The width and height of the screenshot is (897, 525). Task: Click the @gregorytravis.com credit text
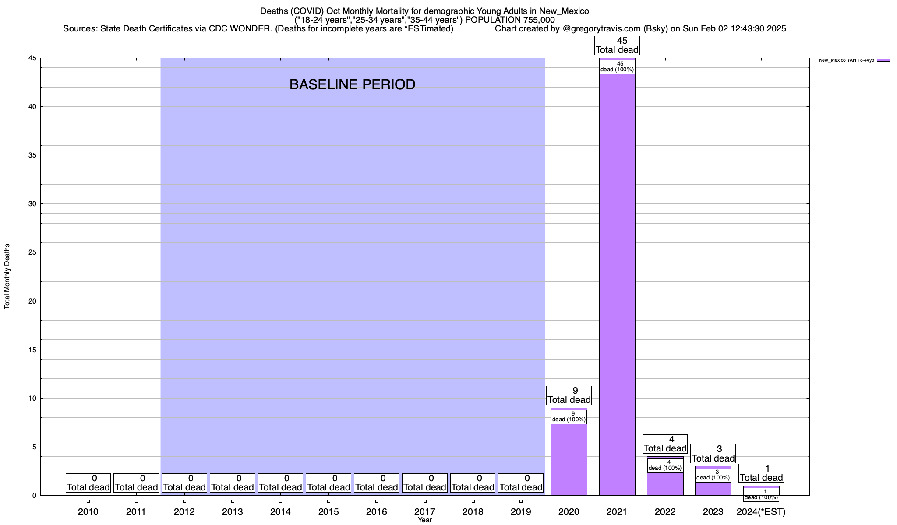tap(602, 29)
